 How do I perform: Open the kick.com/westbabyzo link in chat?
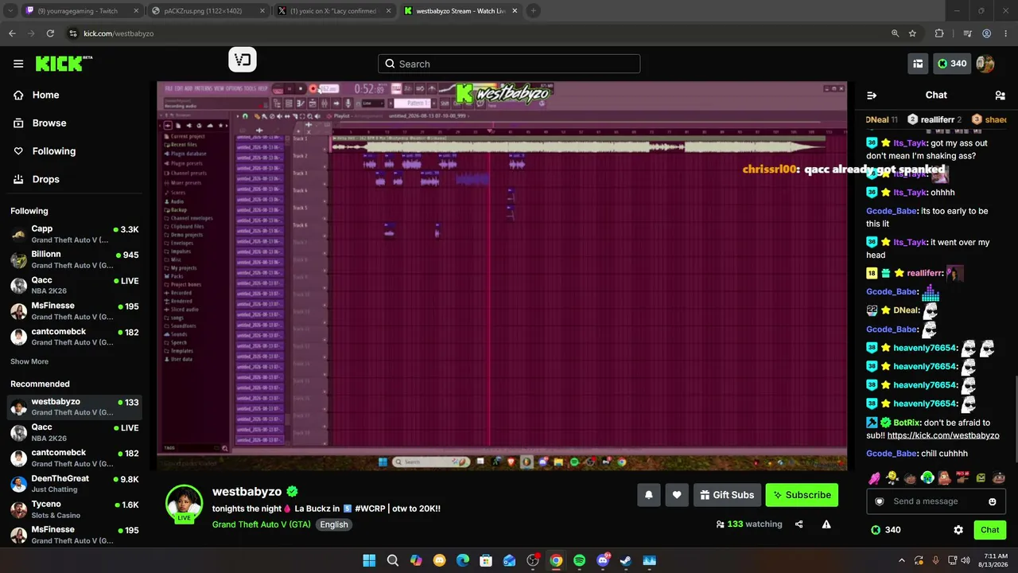(x=943, y=435)
